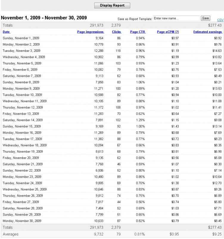Select the $6.69 earnings for November 29
This screenshot has height=239, width=224.
pos(218,215)
